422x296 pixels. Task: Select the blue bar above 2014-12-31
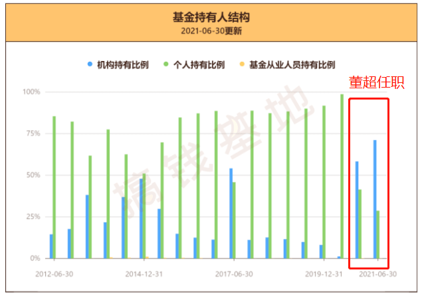point(141,218)
